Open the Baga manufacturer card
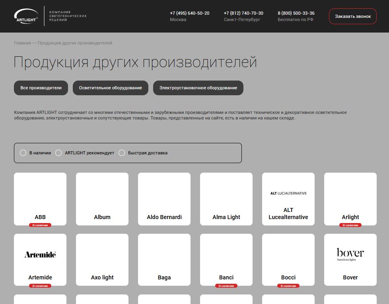 (x=164, y=260)
